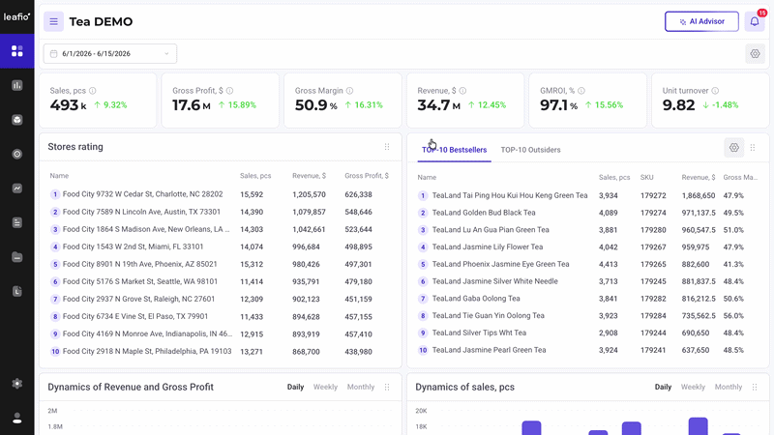The width and height of the screenshot is (774, 435).
Task: Open the notifications bell
Action: coord(755,21)
